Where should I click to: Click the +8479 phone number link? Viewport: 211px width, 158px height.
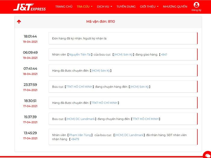click(x=75, y=139)
